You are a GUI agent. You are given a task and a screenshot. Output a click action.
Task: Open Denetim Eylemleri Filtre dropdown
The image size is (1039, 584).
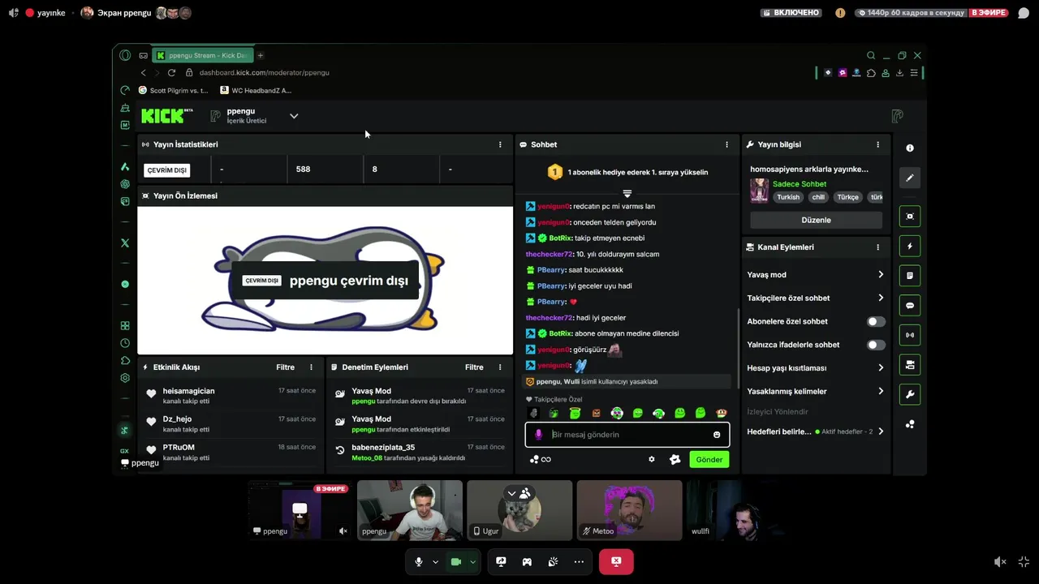click(474, 367)
